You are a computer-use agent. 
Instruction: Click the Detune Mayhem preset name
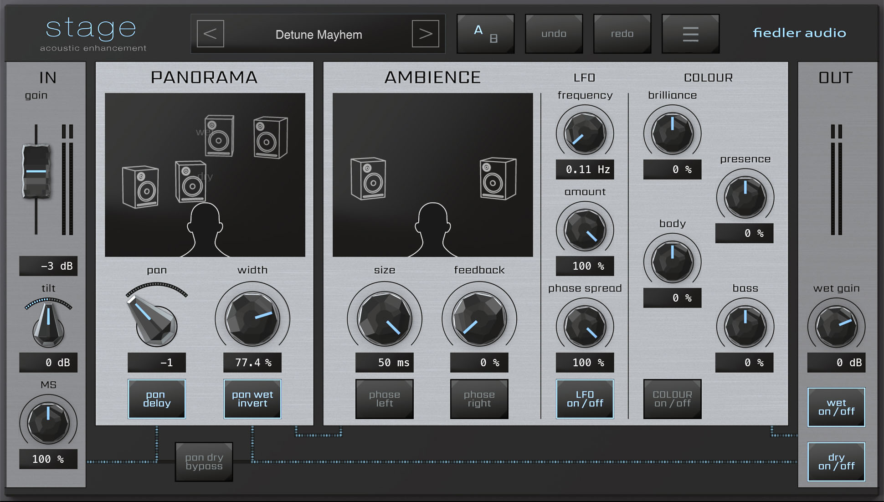coord(317,34)
